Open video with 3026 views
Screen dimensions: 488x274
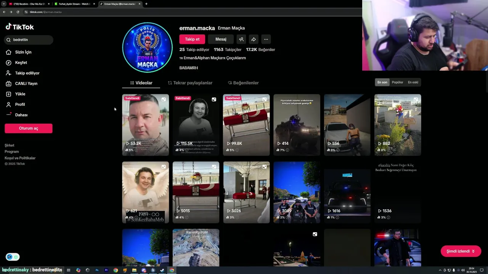(246, 192)
